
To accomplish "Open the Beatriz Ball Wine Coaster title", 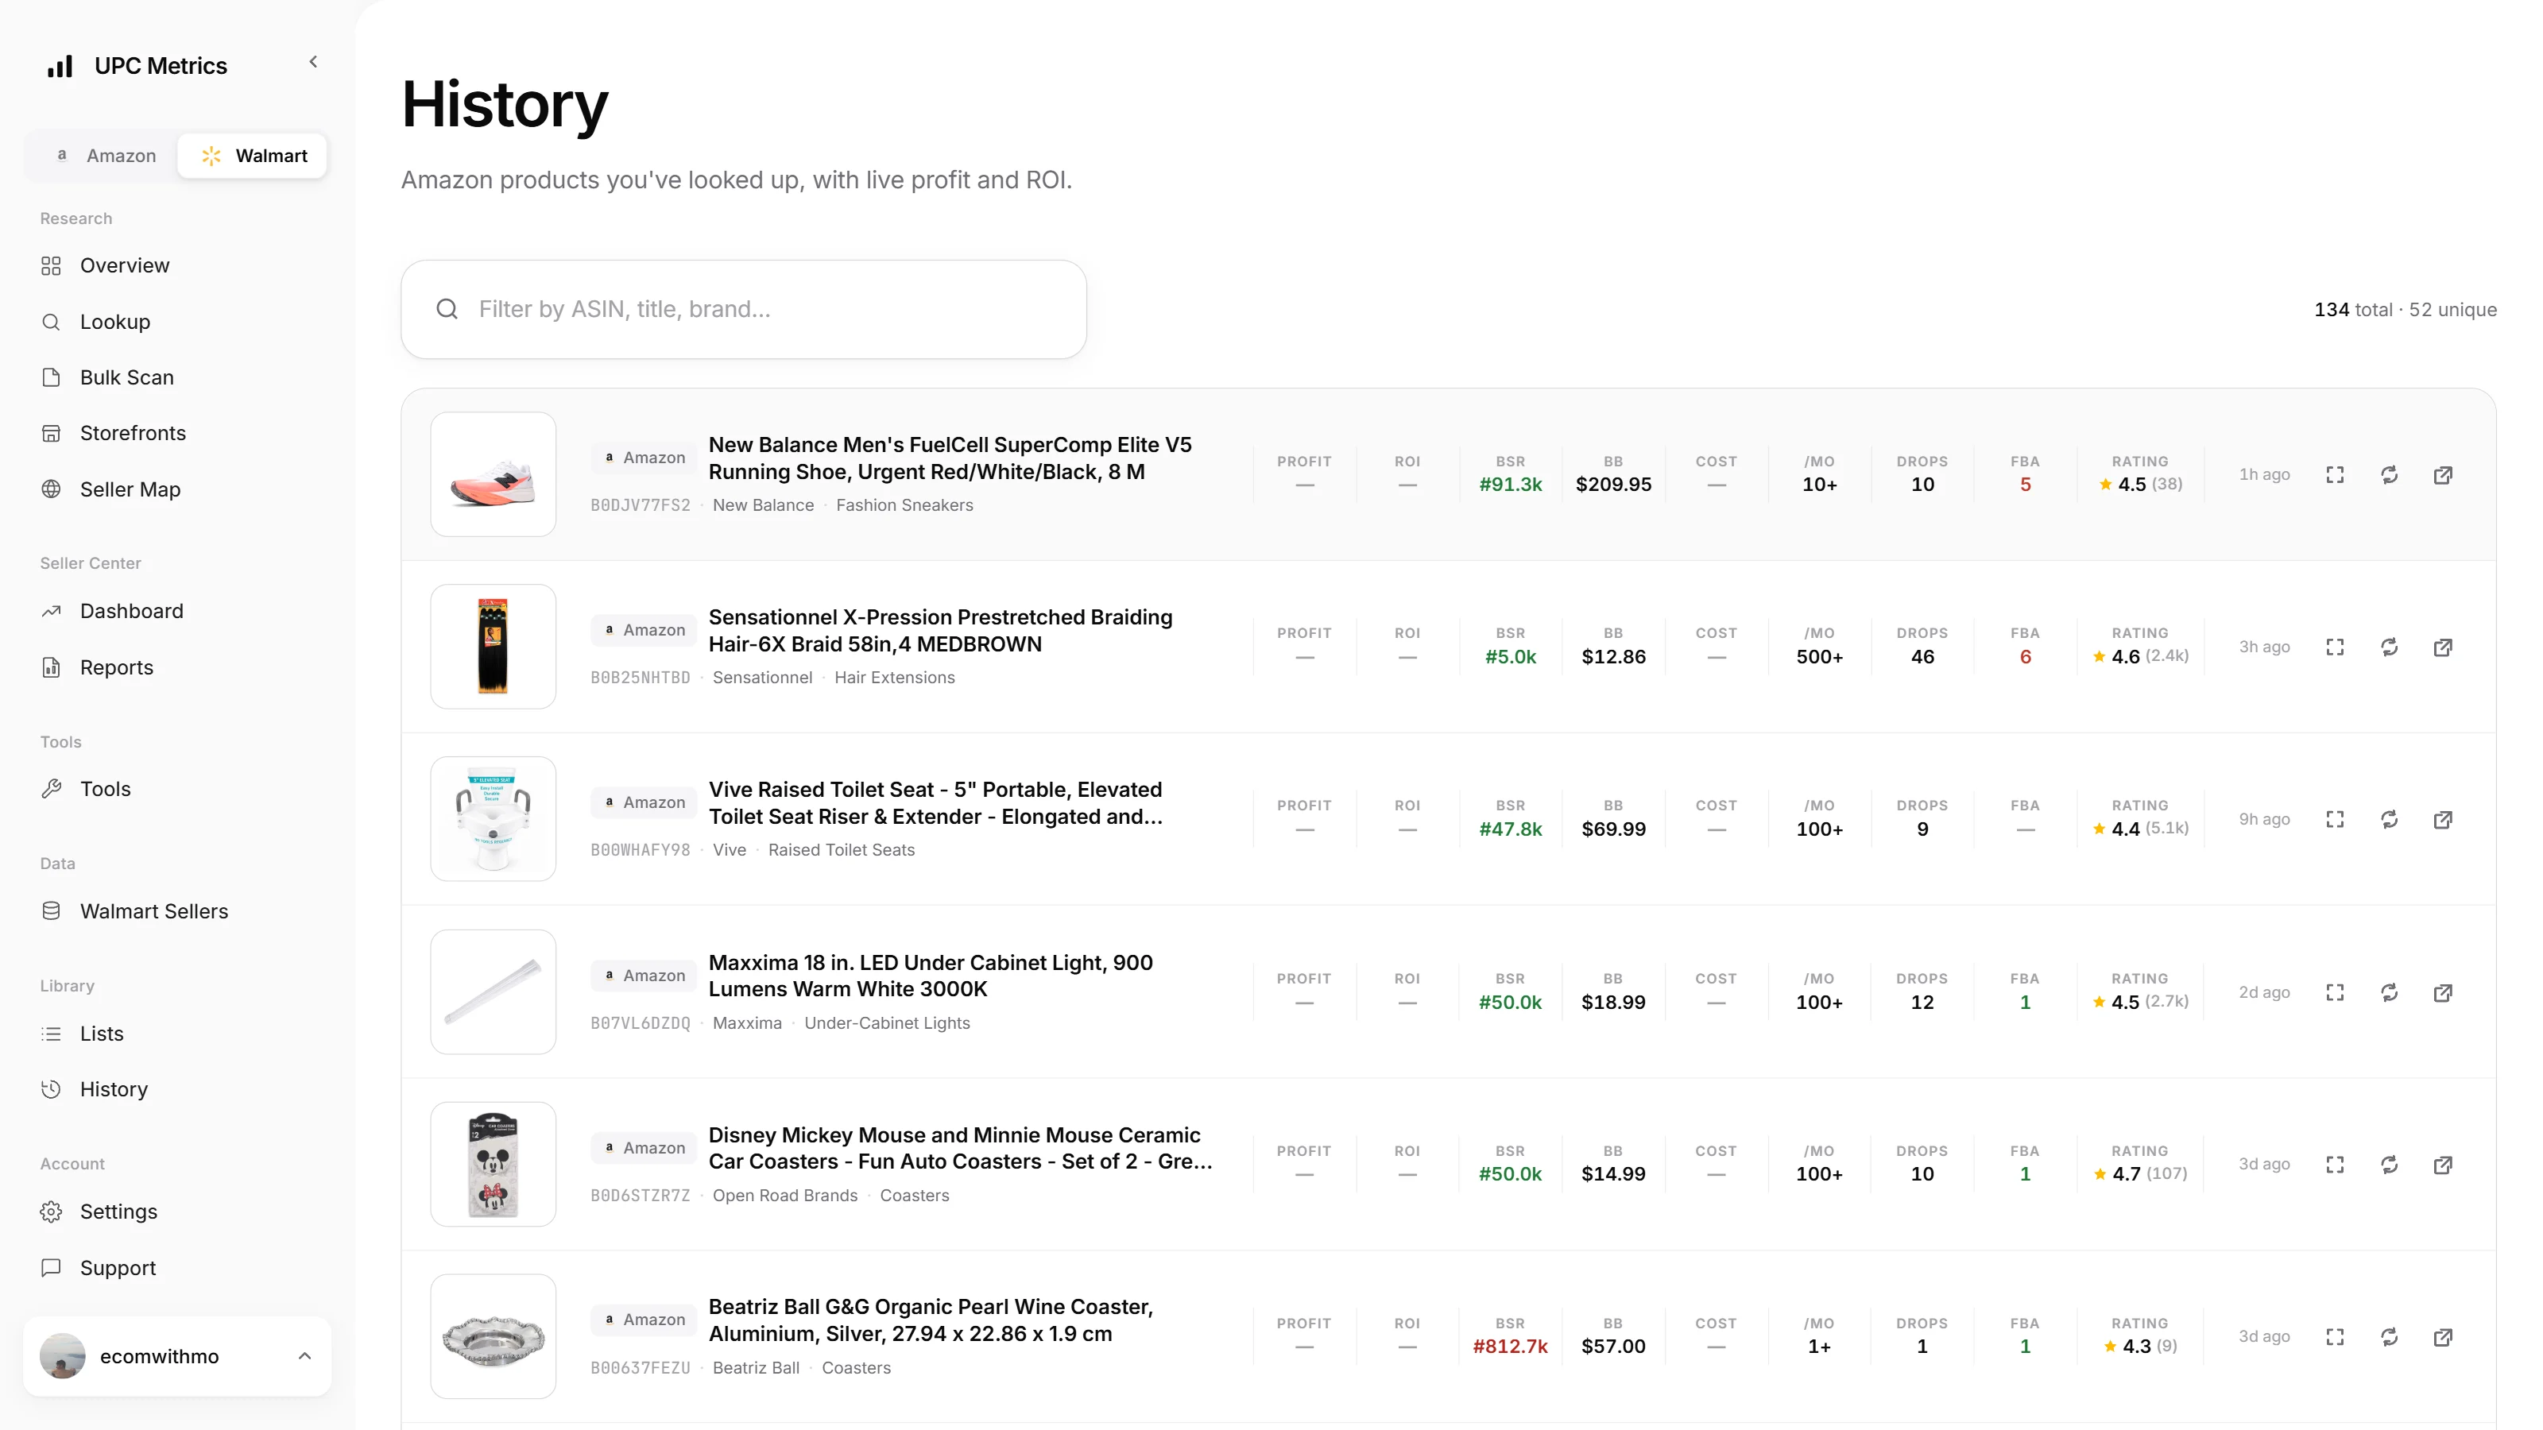I will click(x=931, y=1320).
